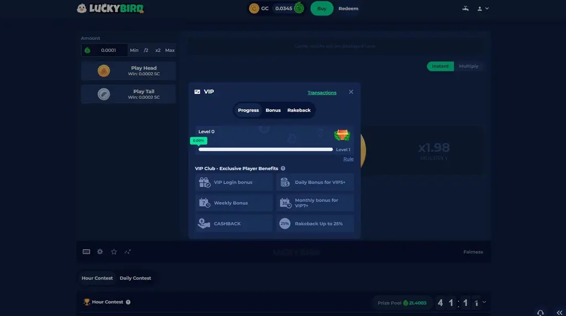Open the support headset icon
Image resolution: width=566 pixels, height=316 pixels.
point(541,313)
